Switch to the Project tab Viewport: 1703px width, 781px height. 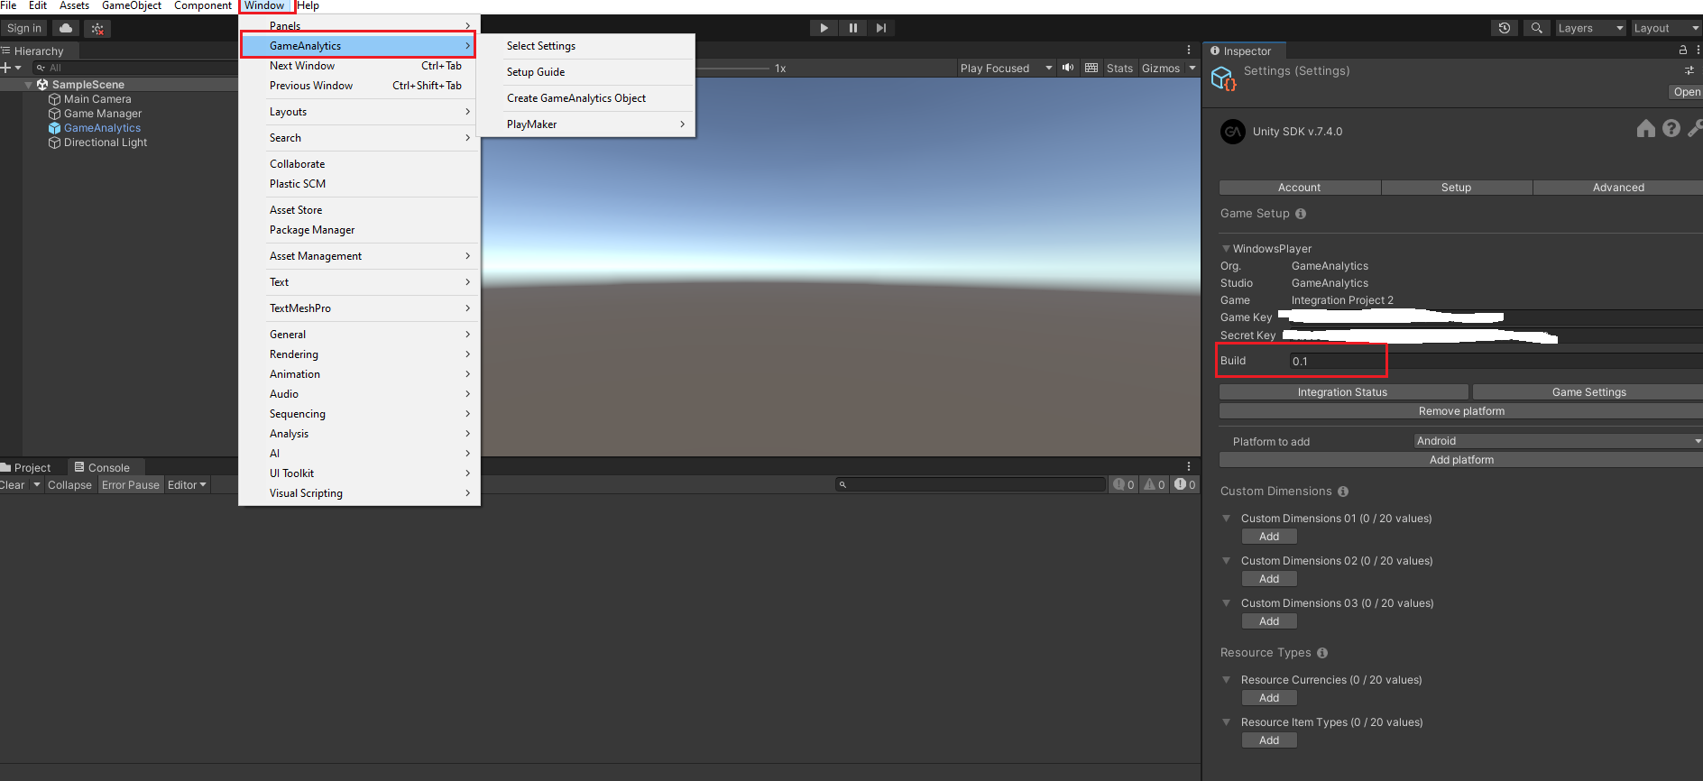[27, 467]
